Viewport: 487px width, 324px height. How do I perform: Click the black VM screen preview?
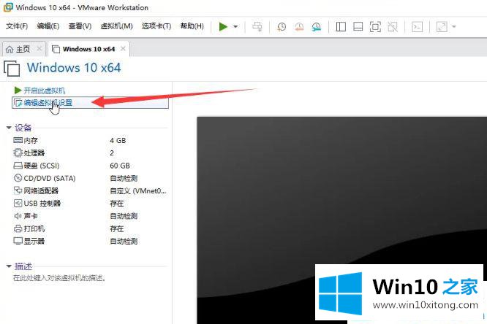(x=341, y=220)
